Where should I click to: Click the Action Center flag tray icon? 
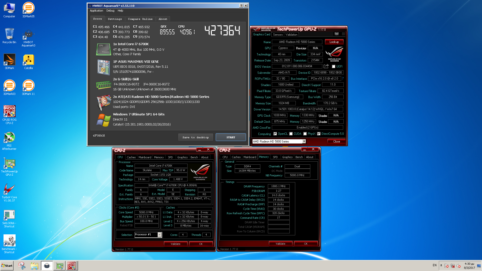tap(446, 266)
